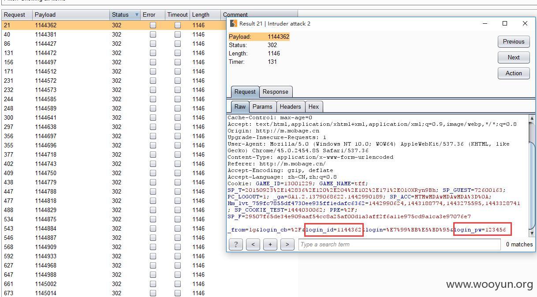Sort by Timeout column header

click(x=177, y=15)
